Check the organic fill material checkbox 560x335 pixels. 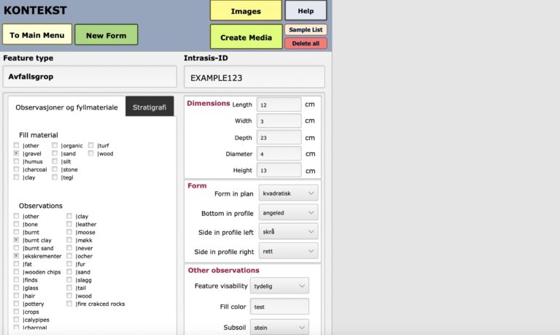55,145
